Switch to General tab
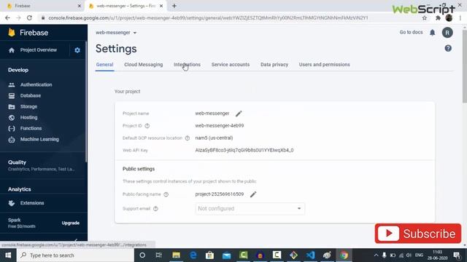Viewport: 467px width, 262px height. click(104, 65)
